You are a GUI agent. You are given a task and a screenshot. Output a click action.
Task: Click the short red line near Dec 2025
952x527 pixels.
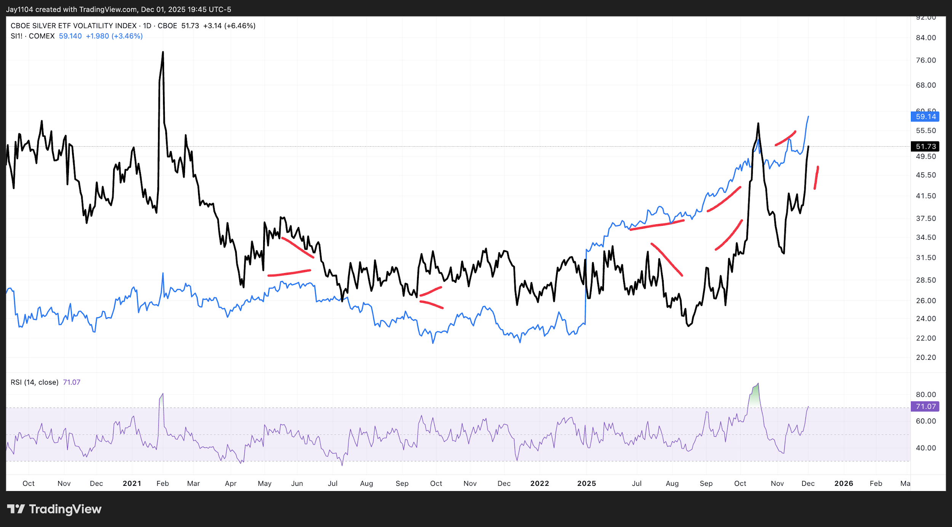click(x=816, y=177)
